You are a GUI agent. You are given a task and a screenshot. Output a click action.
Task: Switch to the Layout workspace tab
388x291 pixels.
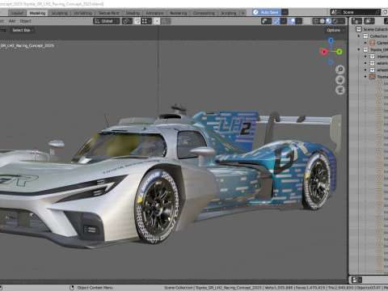(17, 13)
